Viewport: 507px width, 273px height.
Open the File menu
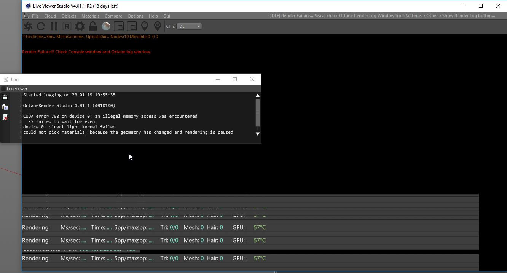click(x=35, y=16)
